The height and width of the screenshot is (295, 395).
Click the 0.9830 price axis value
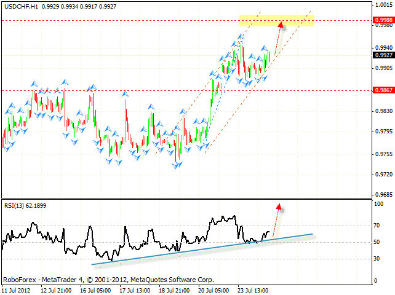(x=384, y=111)
